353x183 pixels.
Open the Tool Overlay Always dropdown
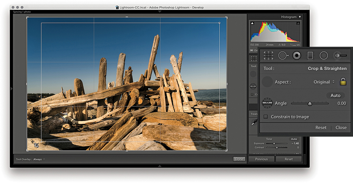click(39, 159)
